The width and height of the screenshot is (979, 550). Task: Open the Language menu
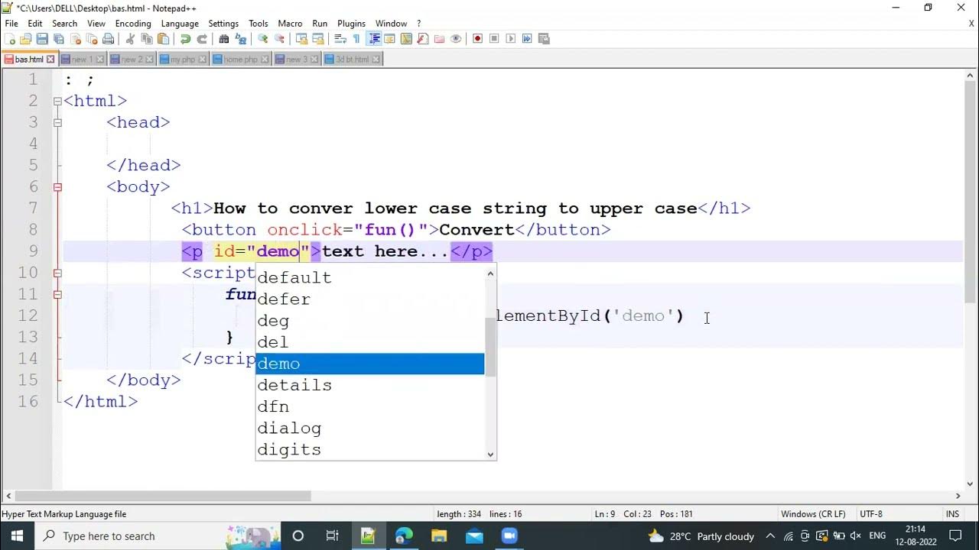(x=180, y=24)
